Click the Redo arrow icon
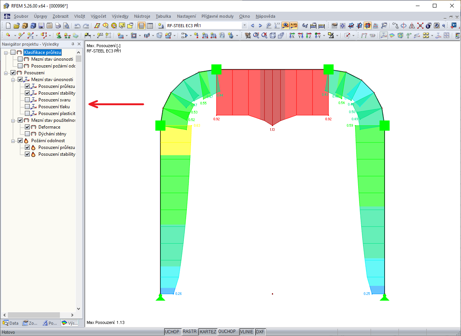Viewport: 461px width, 336px height. point(86,26)
